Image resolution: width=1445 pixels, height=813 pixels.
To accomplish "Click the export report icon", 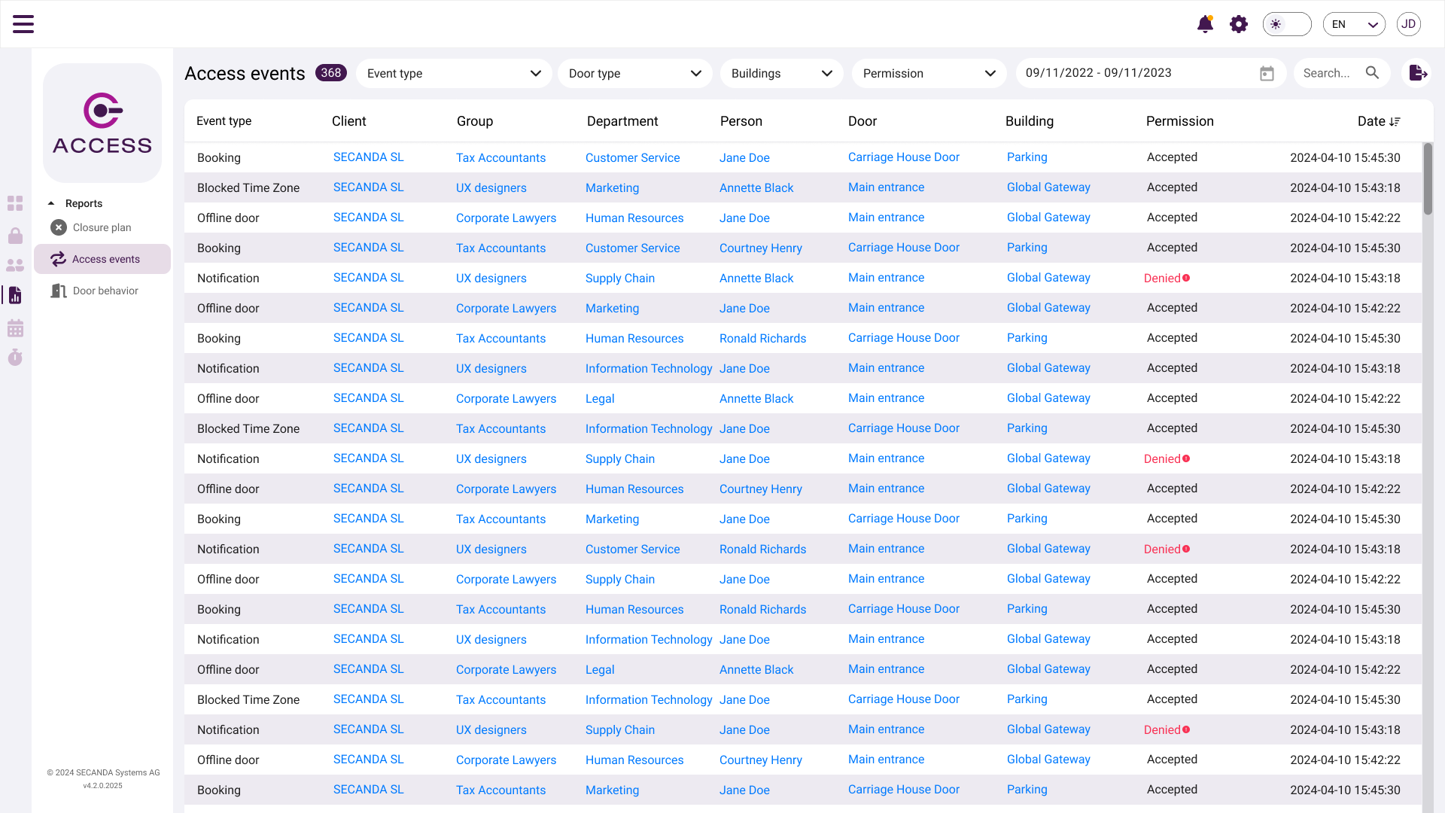I will tap(1418, 73).
